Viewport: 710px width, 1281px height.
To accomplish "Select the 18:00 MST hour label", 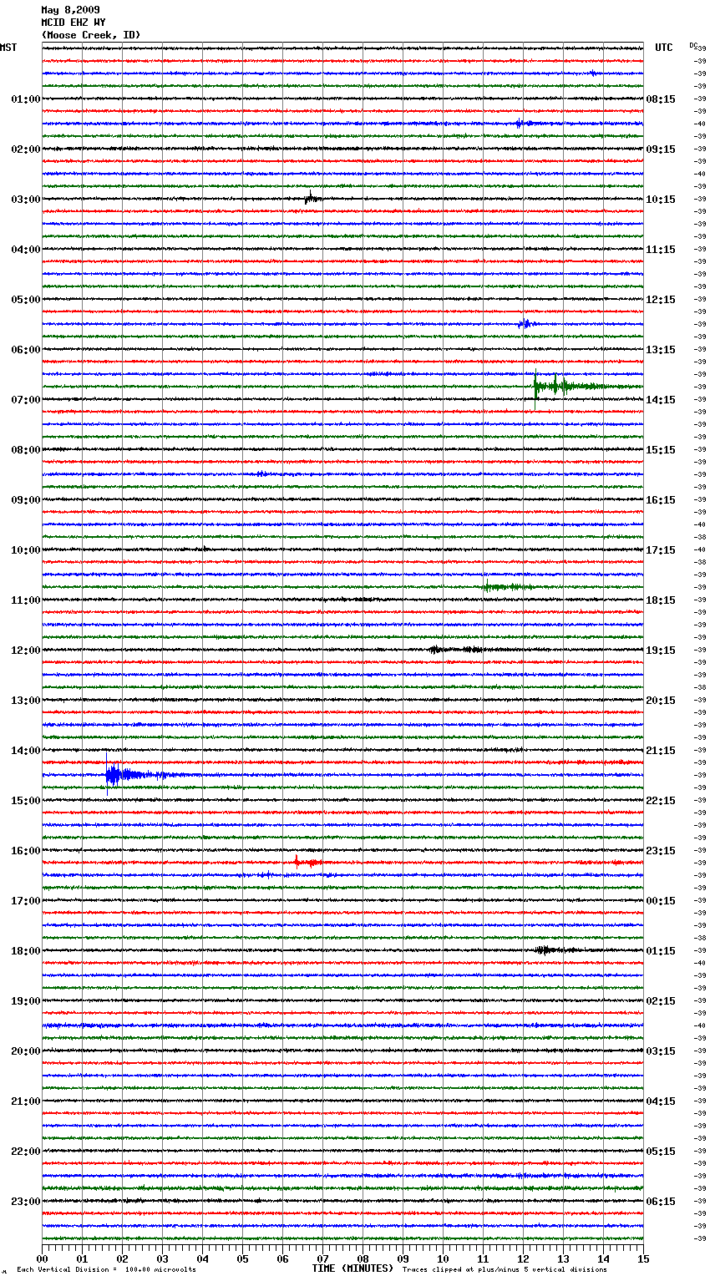I will pos(26,951).
